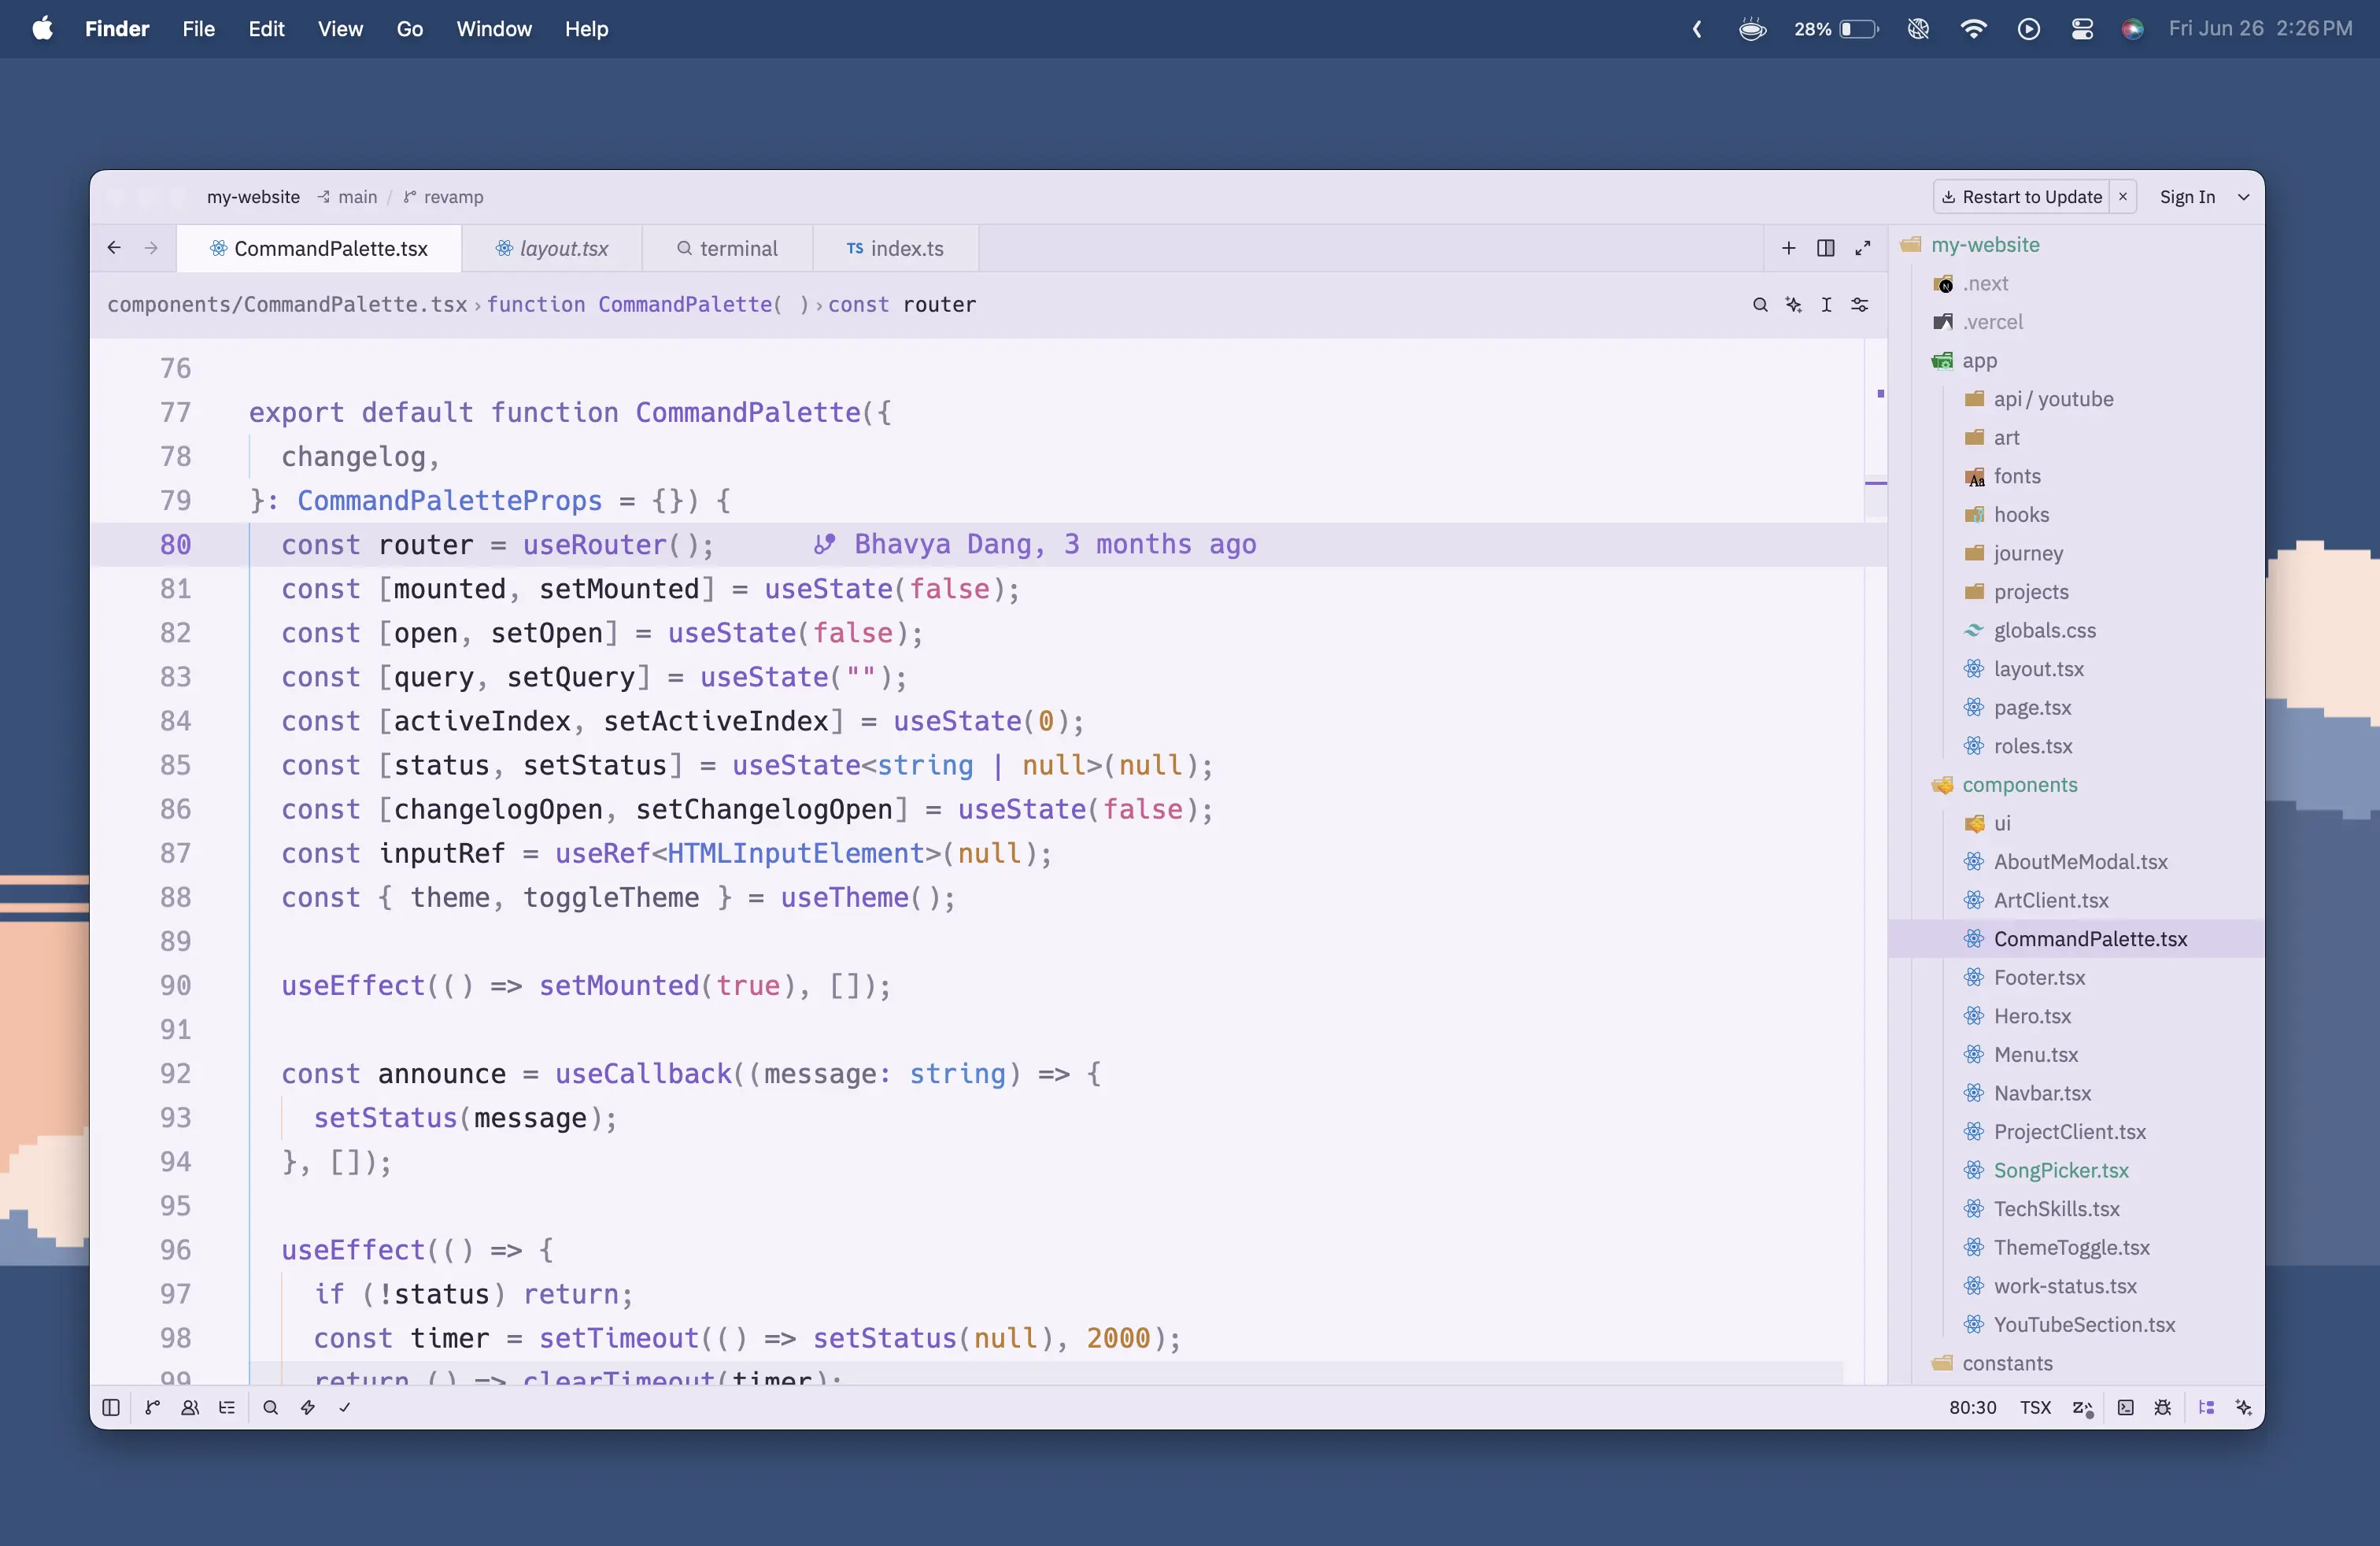Expand the hooks folder in project tree
This screenshot has width=2380, height=1546.
2021,515
